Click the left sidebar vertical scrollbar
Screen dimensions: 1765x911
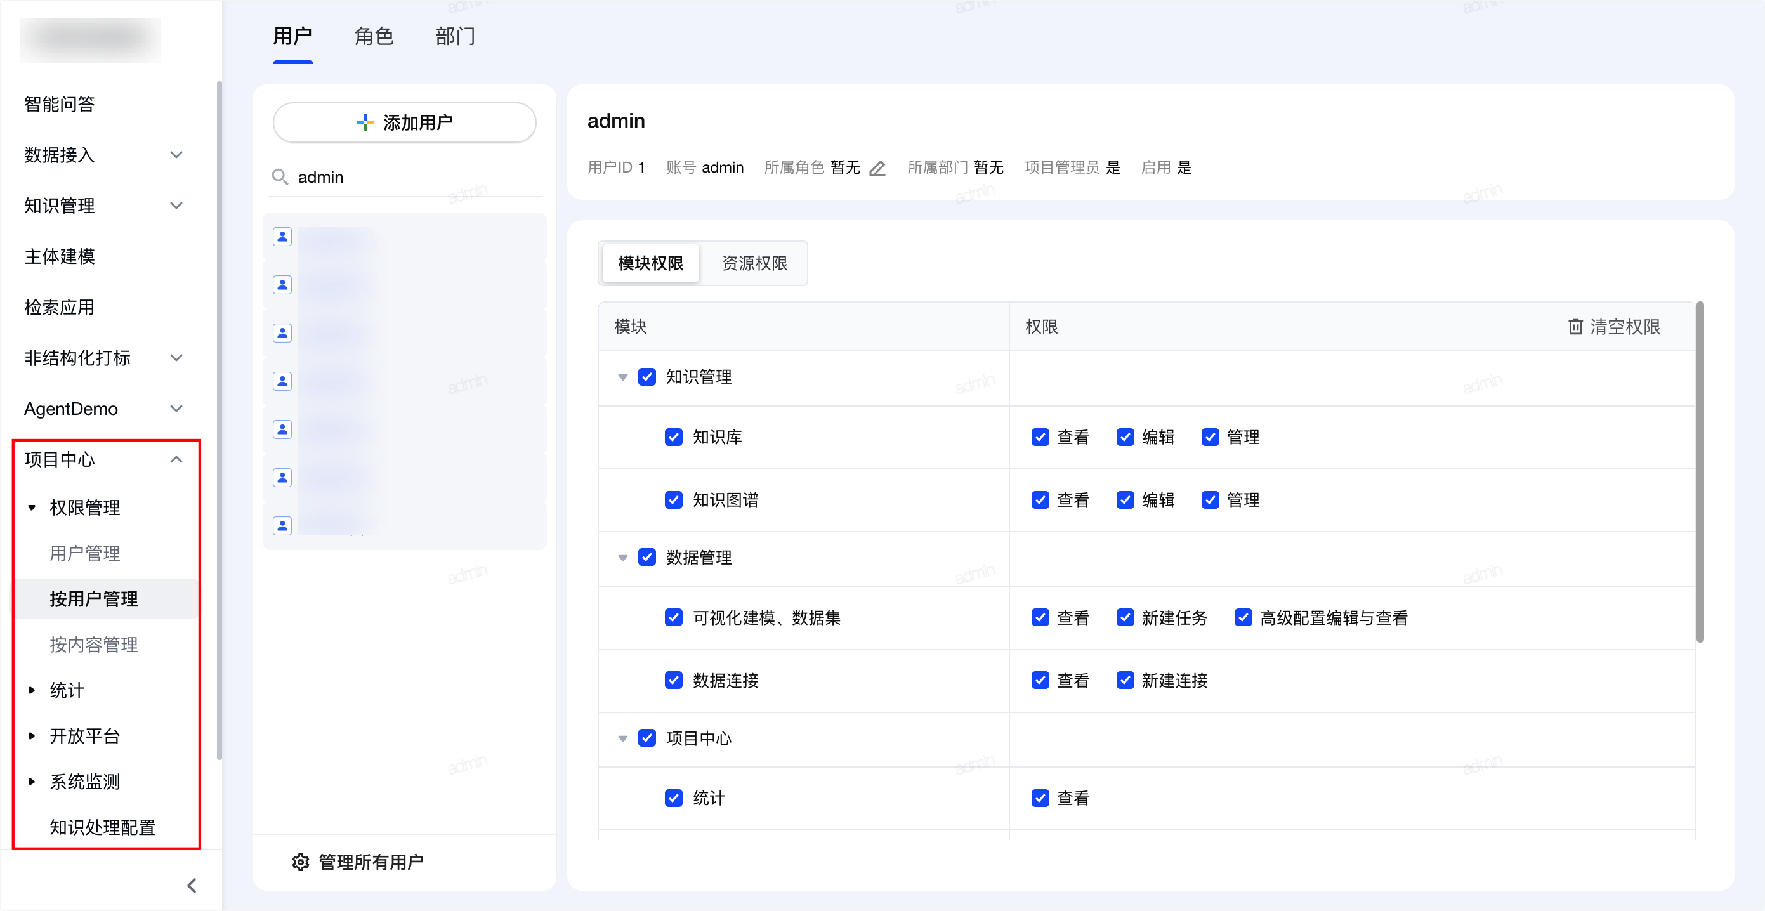[x=220, y=421]
